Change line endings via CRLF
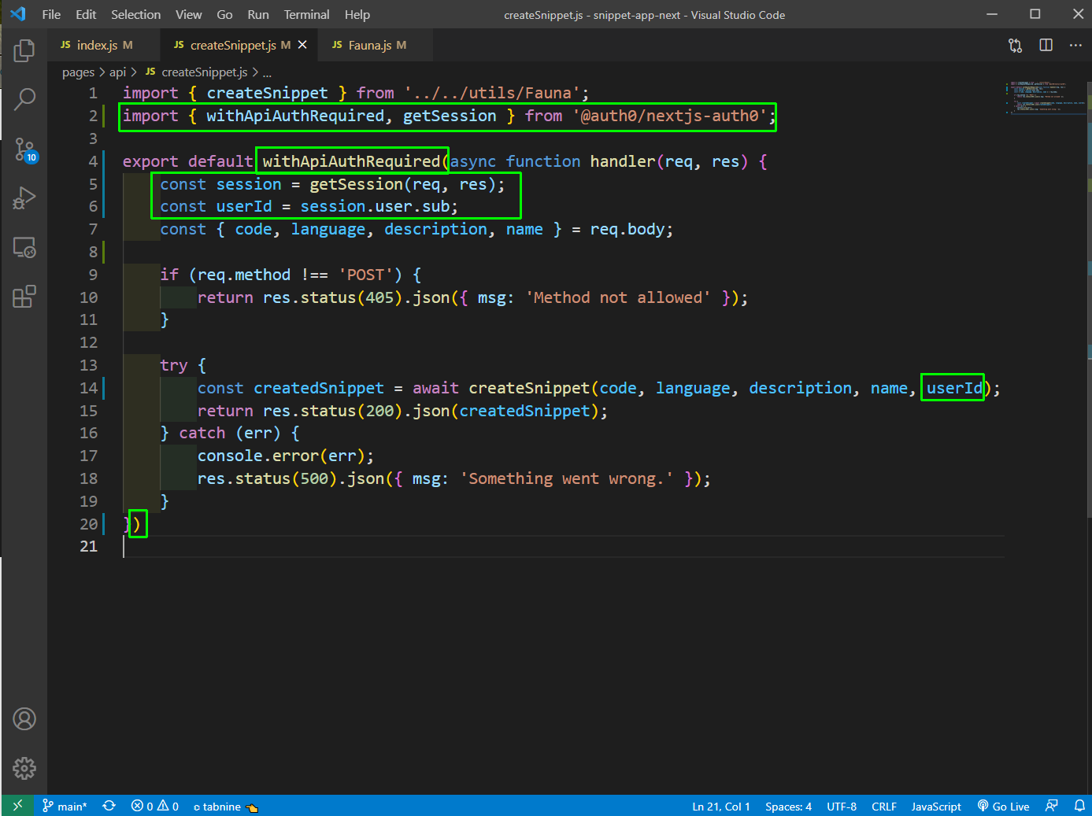 pos(884,806)
